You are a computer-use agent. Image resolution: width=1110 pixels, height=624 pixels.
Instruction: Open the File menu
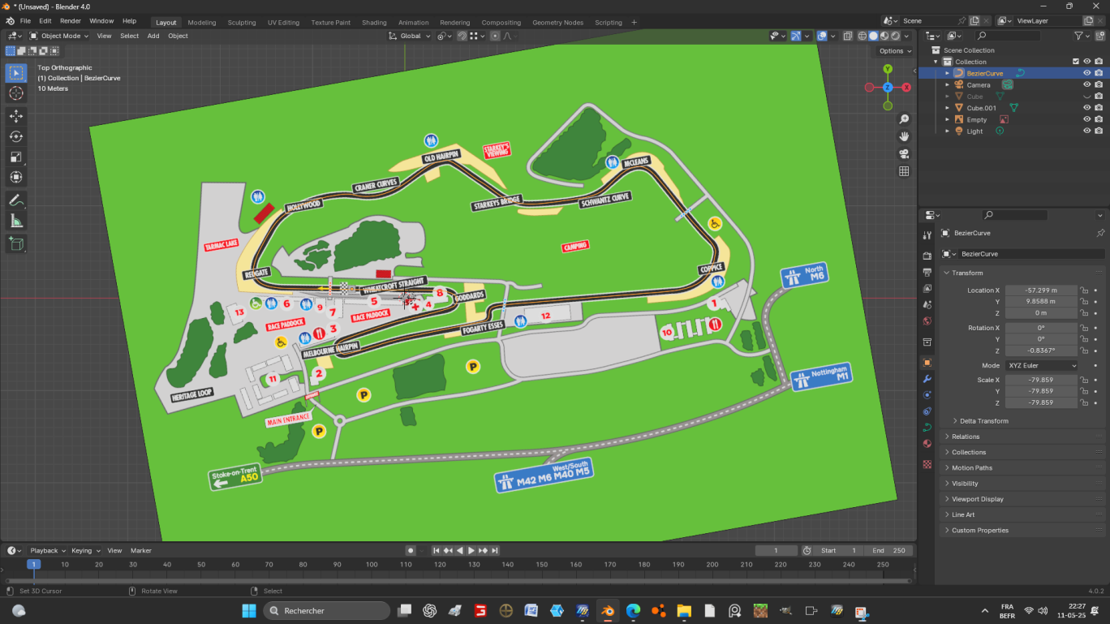(x=25, y=21)
